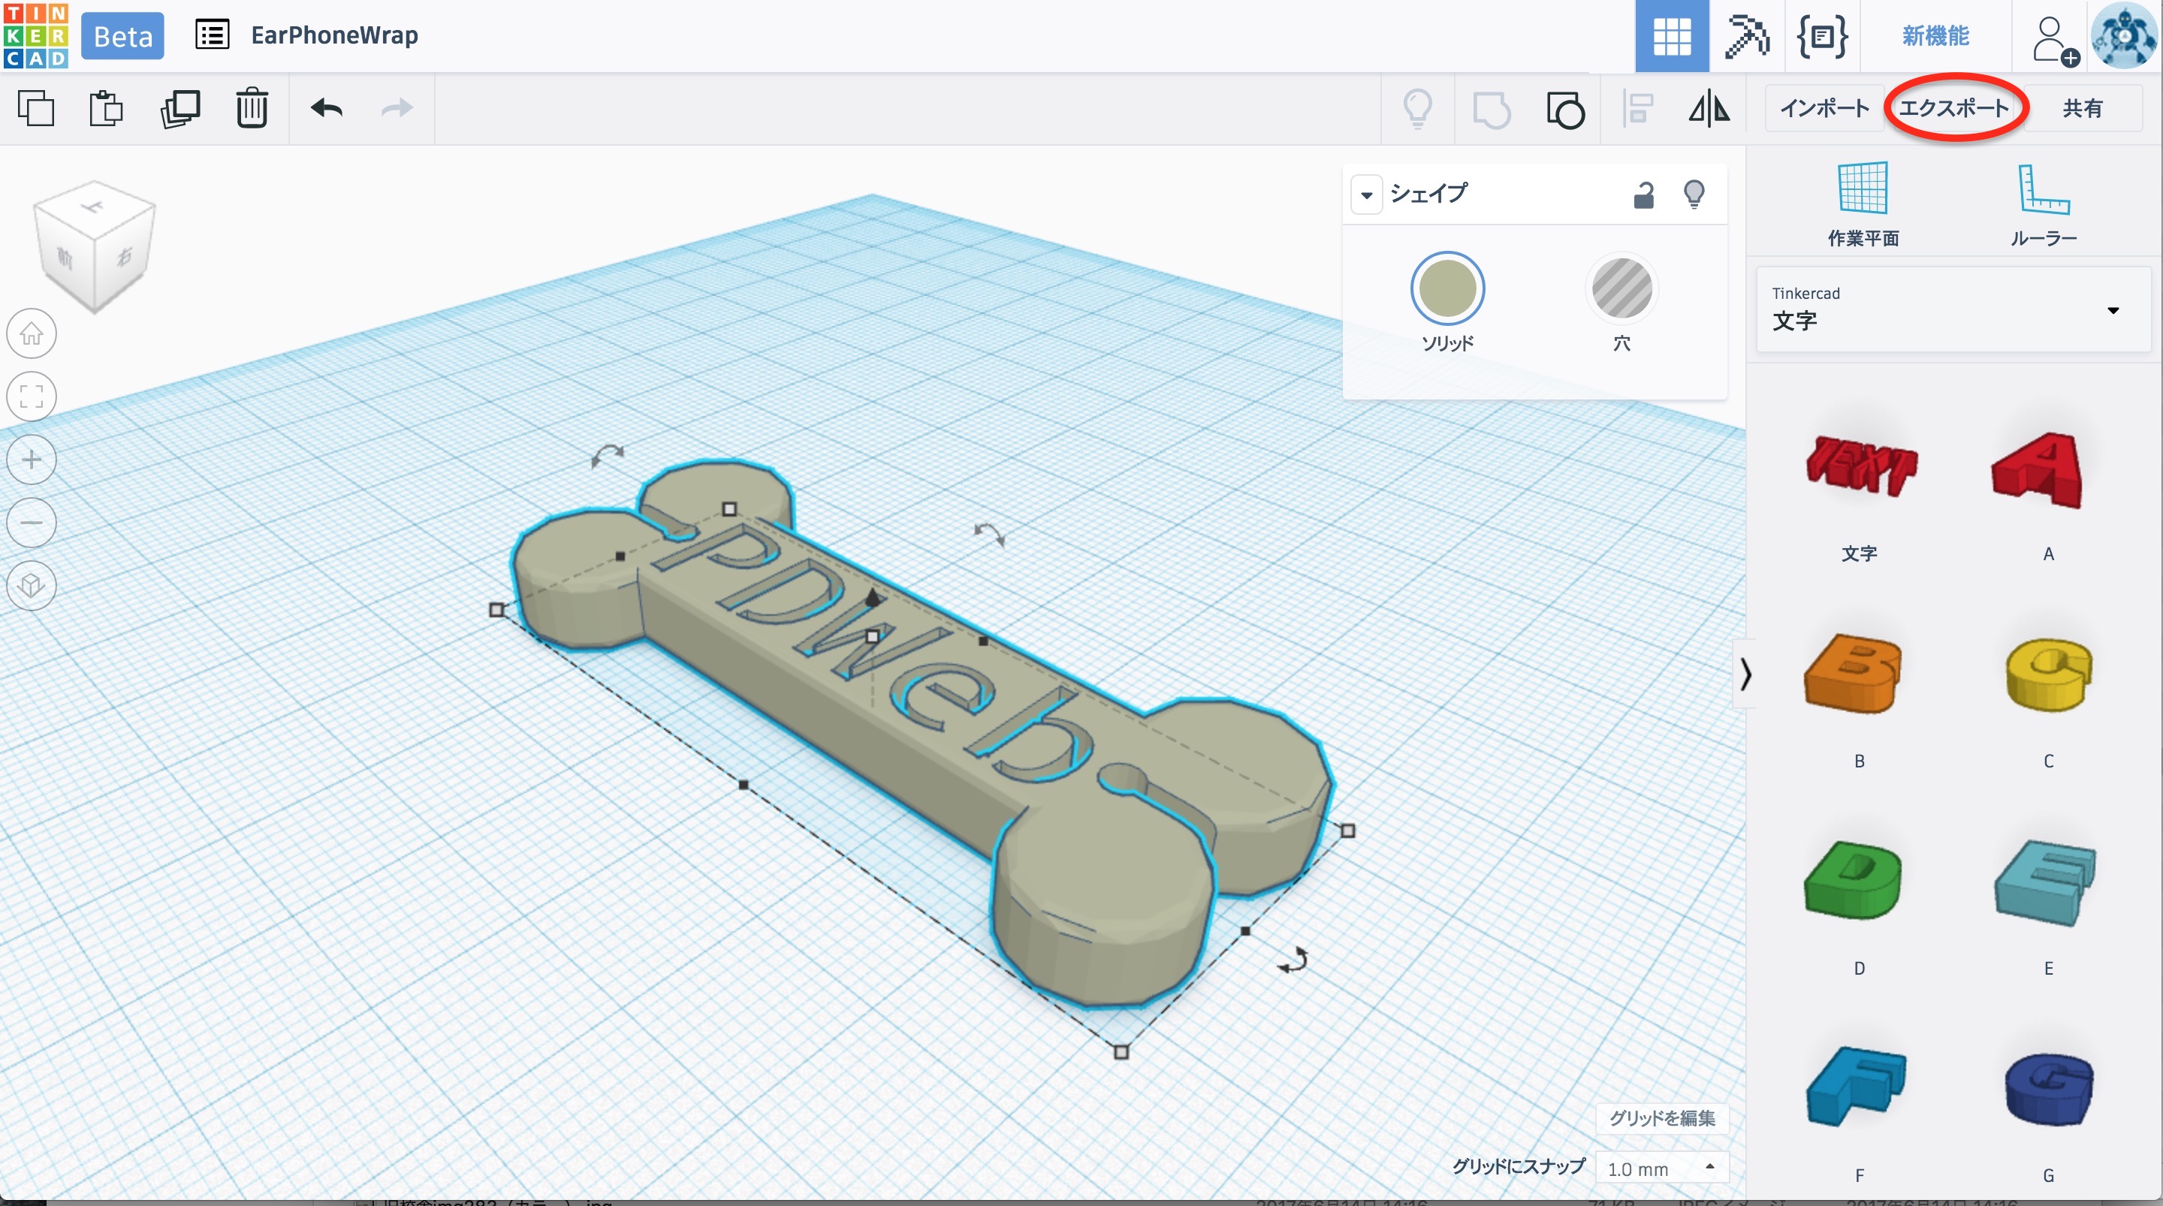Open the エクスポート (Export) menu

(x=1954, y=108)
